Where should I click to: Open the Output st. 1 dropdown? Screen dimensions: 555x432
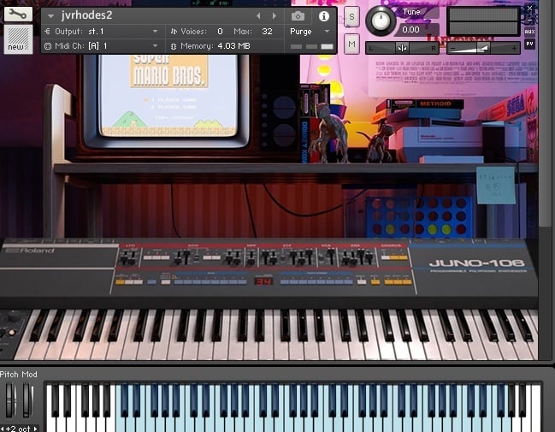[x=101, y=32]
